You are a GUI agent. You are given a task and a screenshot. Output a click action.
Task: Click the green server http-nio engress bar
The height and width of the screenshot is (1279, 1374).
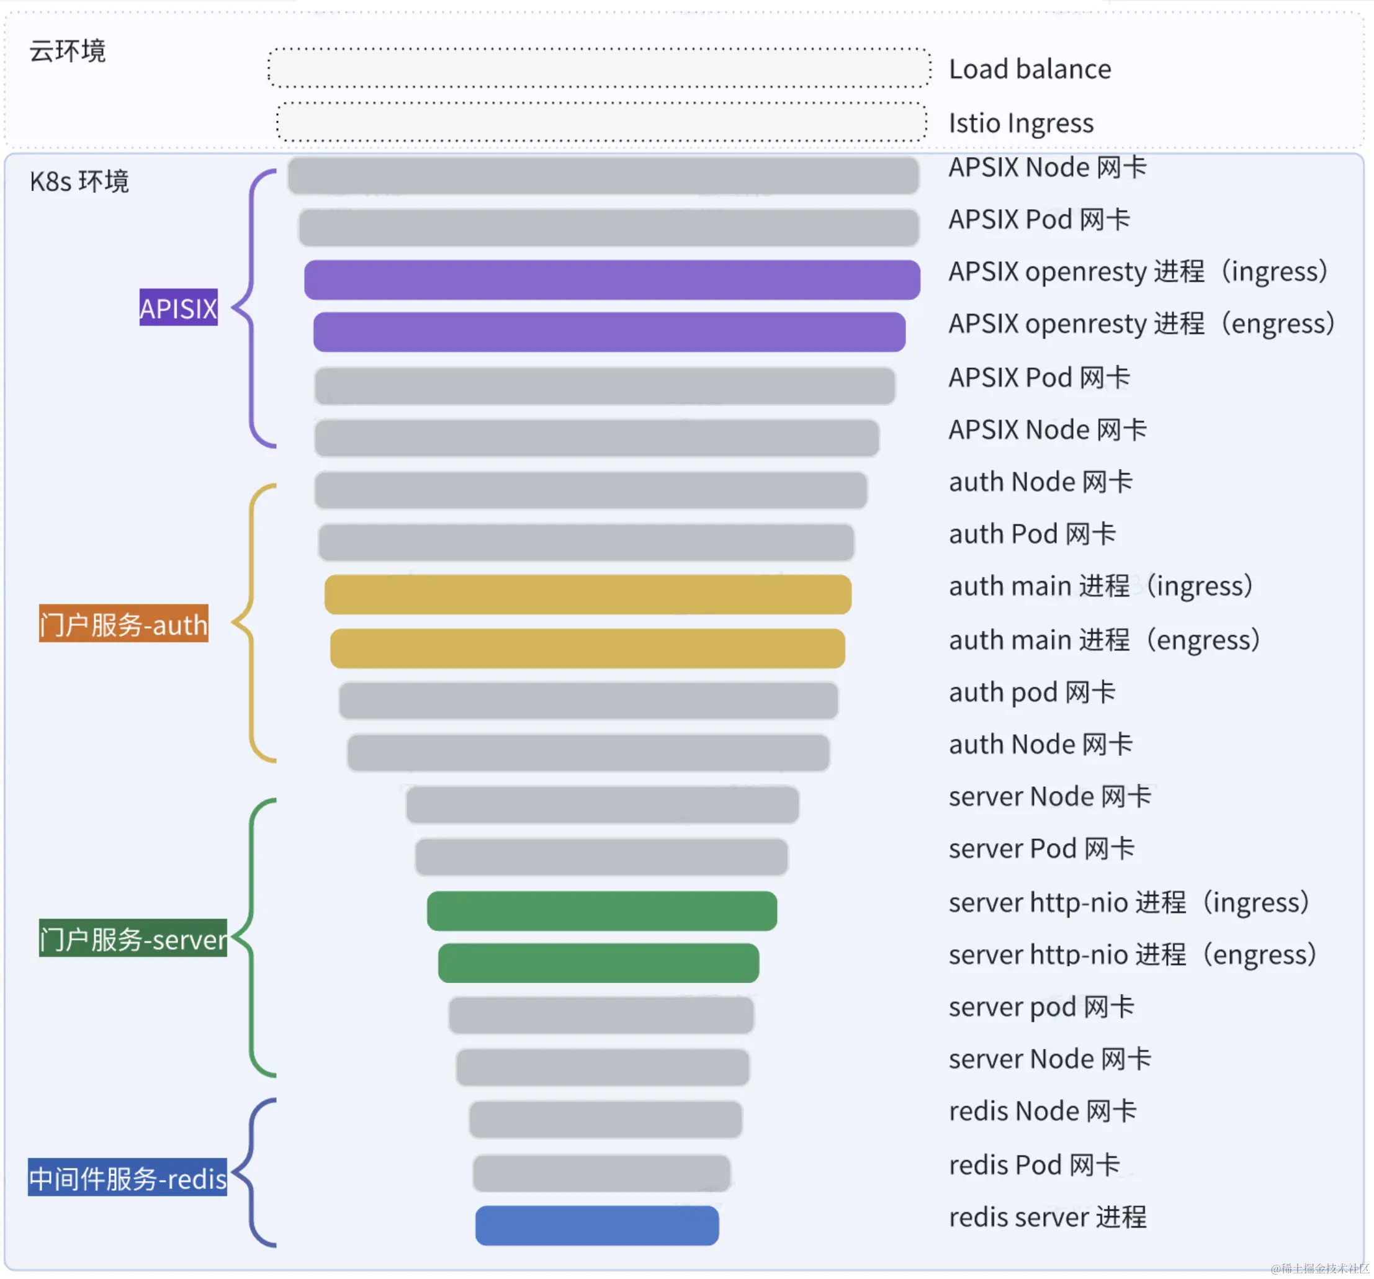[598, 963]
